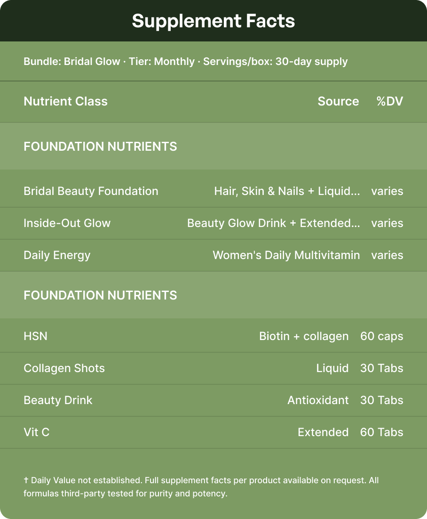Click truncated Hair, Skin & Nails source text

[x=287, y=191]
